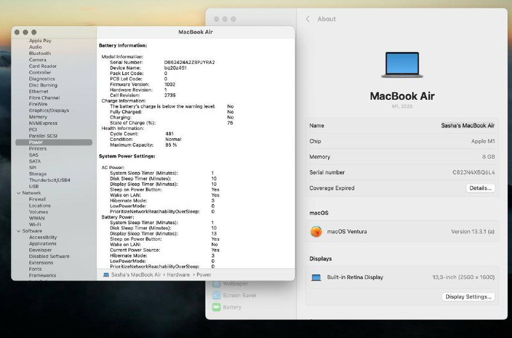Viewport: 512px width, 338px height.
Task: Select Sasha's MacBook Air in the path bar
Action: pyautogui.click(x=136, y=275)
